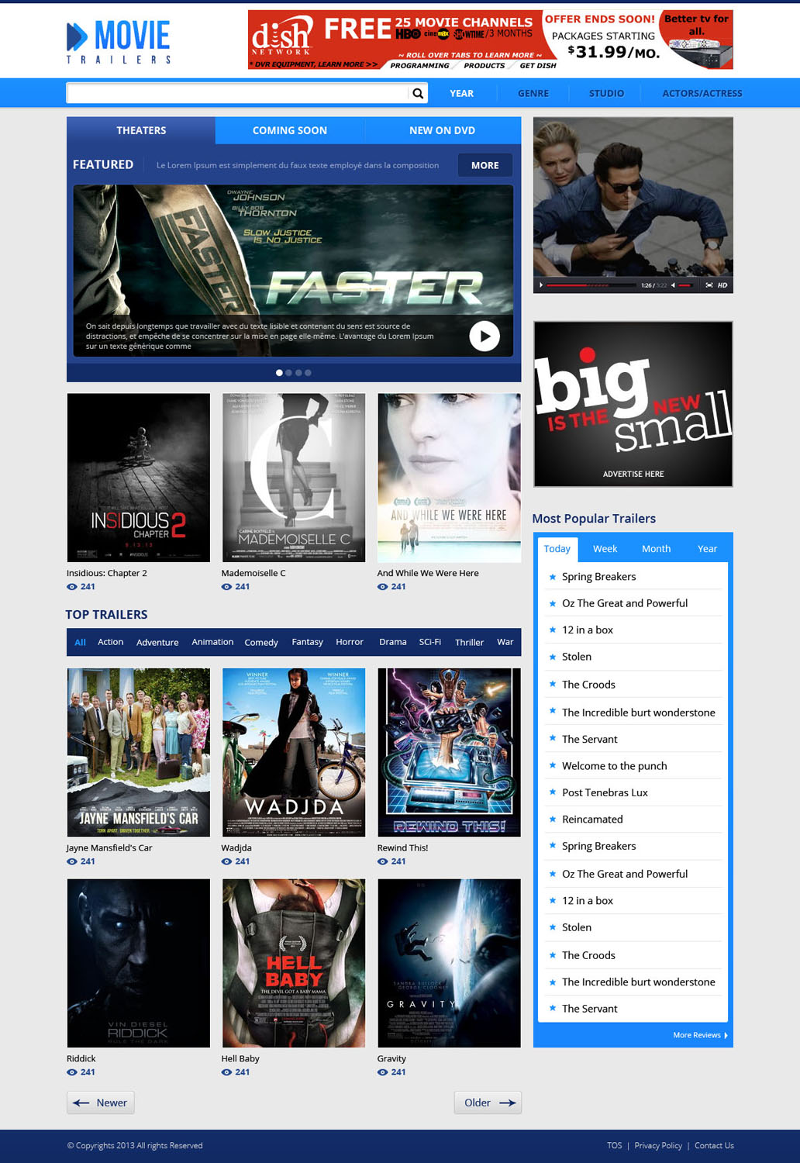Click the More Reviews link

tap(700, 1035)
